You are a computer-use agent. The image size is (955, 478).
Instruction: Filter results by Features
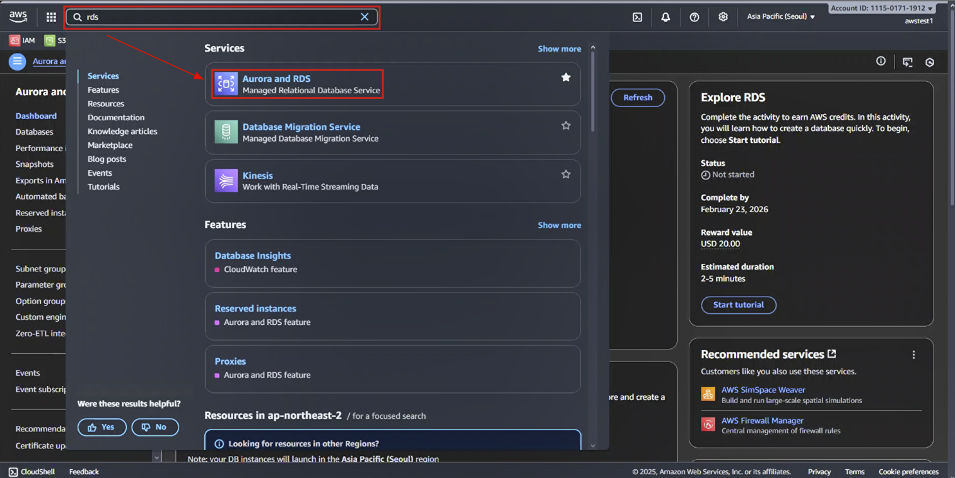point(103,90)
